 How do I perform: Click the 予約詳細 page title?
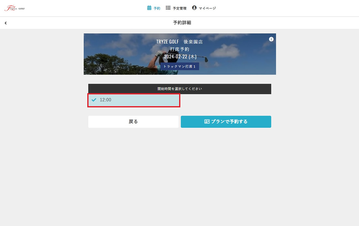point(182,23)
